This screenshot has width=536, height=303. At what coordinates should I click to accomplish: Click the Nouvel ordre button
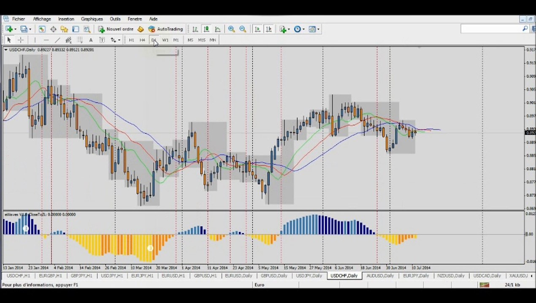[116, 29]
